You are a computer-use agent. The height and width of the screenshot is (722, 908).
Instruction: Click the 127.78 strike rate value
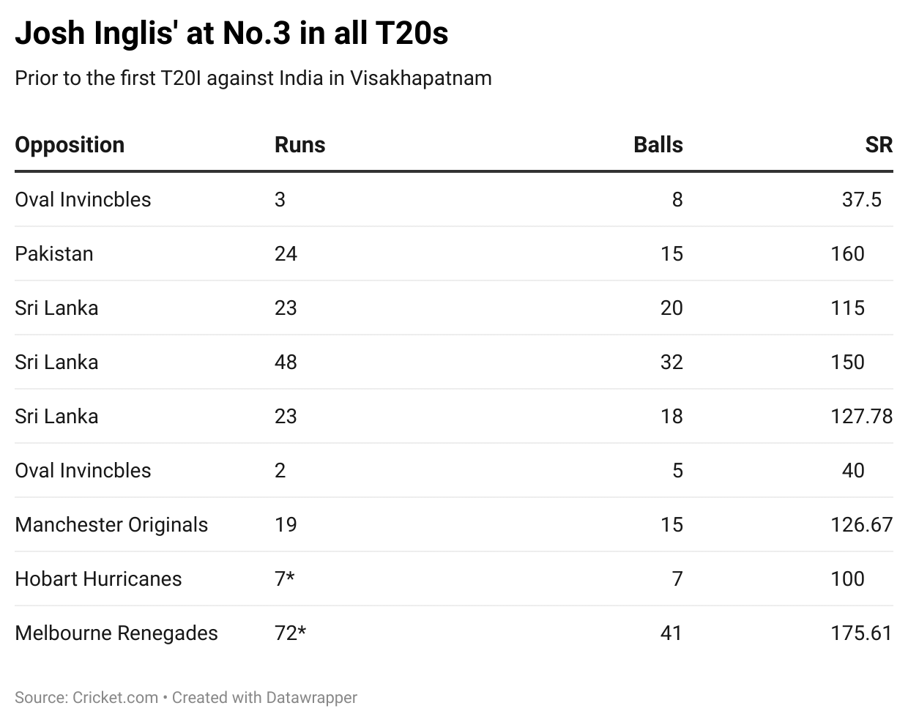click(861, 416)
